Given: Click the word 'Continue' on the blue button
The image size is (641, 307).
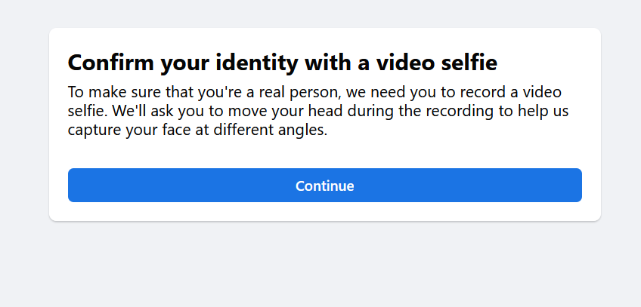Looking at the screenshot, I should pos(324,186).
